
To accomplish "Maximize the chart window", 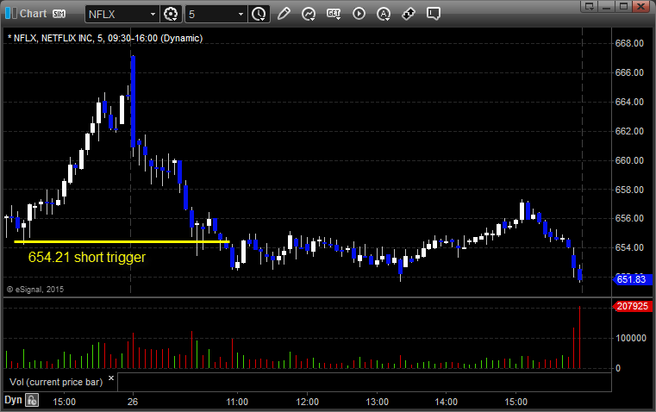I will (623, 6).
